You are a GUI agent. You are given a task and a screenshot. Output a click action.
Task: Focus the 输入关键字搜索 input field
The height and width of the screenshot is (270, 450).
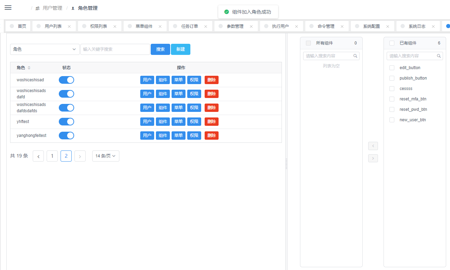coord(115,49)
